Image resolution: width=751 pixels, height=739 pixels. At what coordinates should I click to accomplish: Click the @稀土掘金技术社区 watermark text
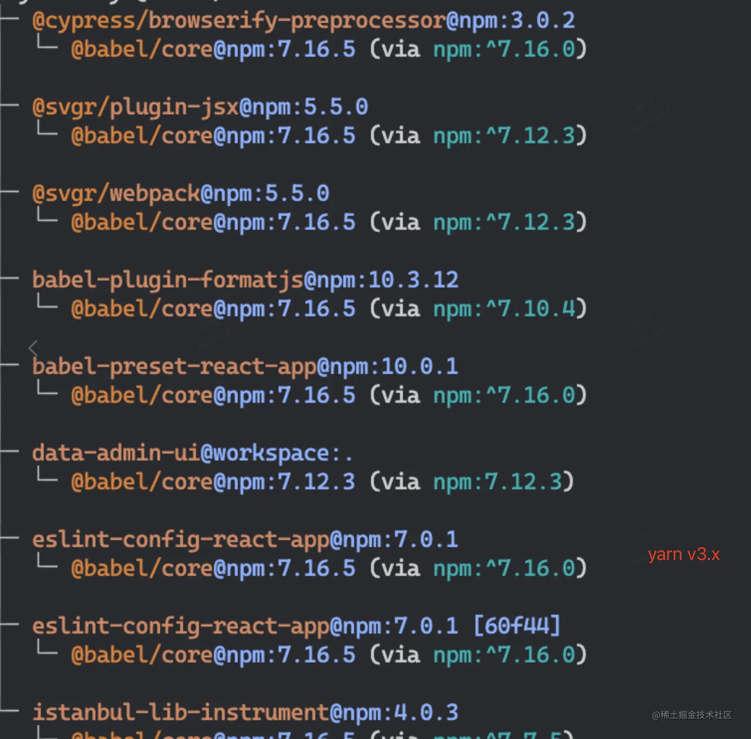[692, 715]
